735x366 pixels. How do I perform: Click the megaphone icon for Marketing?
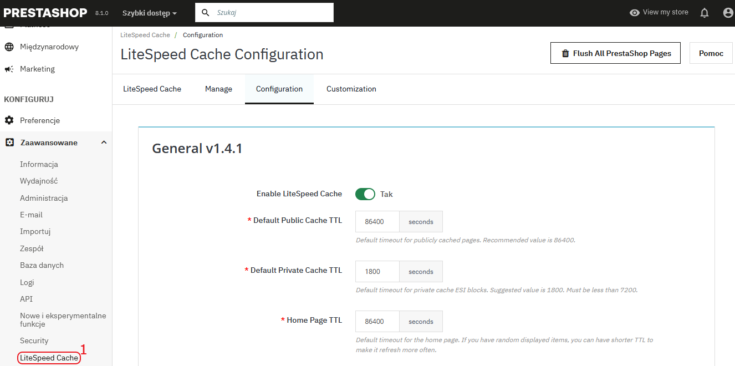pyautogui.click(x=9, y=69)
